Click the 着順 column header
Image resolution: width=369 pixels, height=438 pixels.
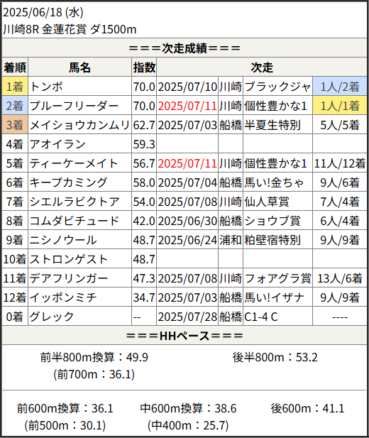pyautogui.click(x=15, y=67)
